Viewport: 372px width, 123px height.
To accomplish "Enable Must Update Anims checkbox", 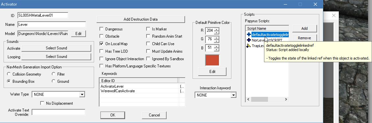I will point(148,51).
